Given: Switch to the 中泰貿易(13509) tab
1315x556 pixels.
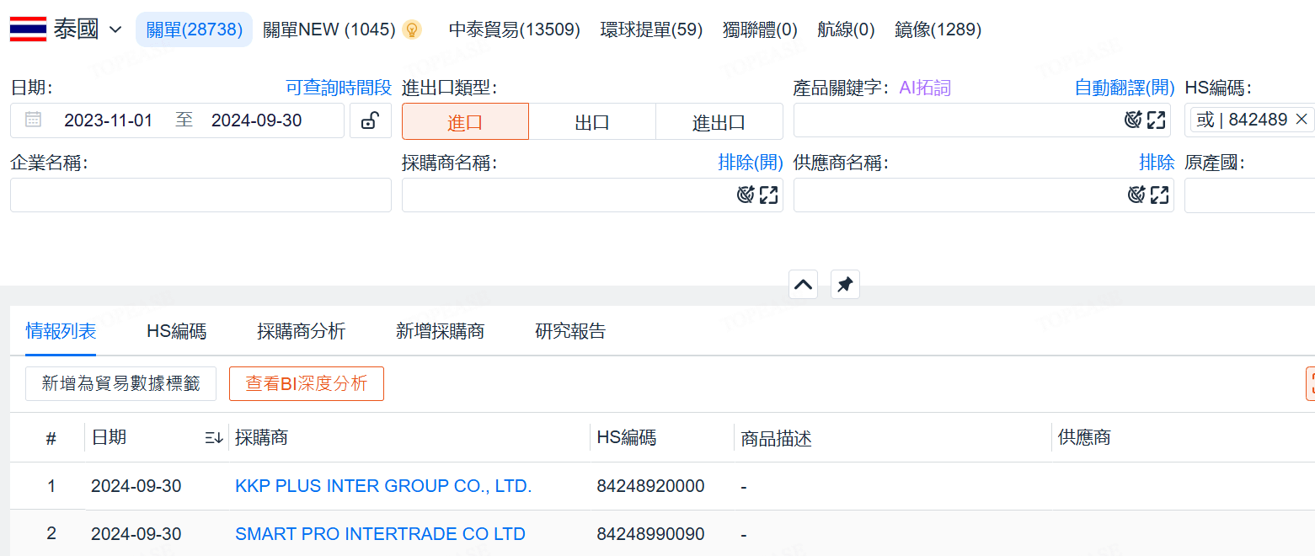Looking at the screenshot, I should point(515,29).
